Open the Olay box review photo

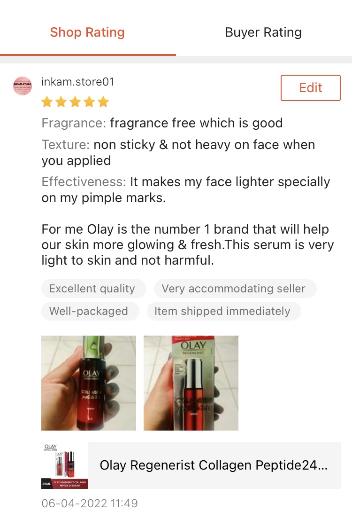(191, 383)
